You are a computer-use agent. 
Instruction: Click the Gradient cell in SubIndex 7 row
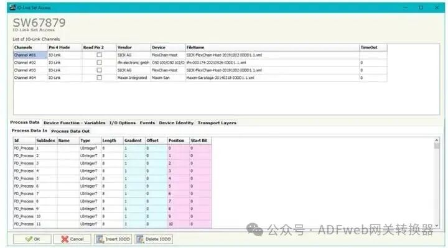click(134, 193)
